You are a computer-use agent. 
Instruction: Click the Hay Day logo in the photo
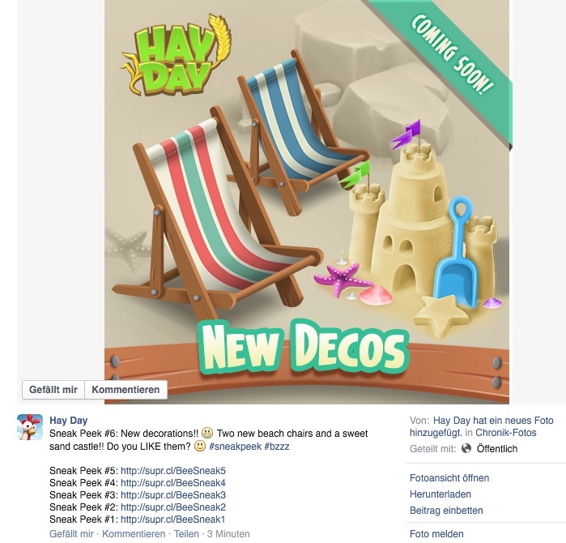pos(177,56)
